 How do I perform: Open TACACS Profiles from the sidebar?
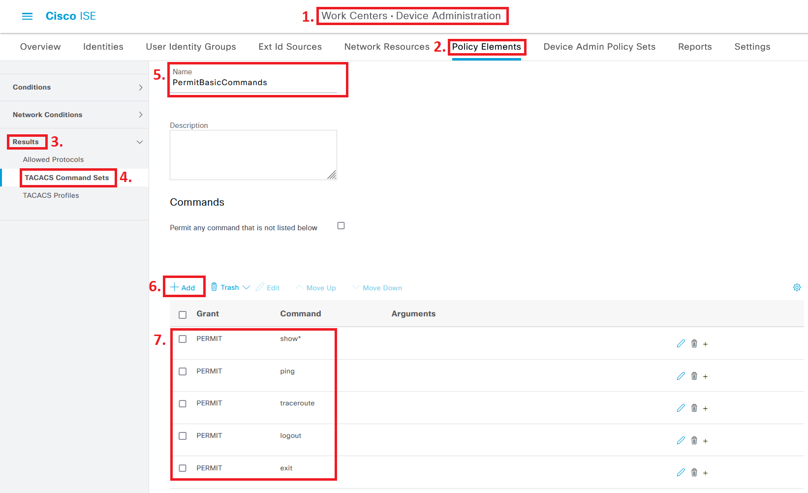pyautogui.click(x=51, y=195)
